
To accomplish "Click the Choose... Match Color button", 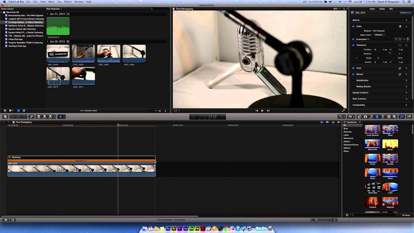I will [x=379, y=35].
